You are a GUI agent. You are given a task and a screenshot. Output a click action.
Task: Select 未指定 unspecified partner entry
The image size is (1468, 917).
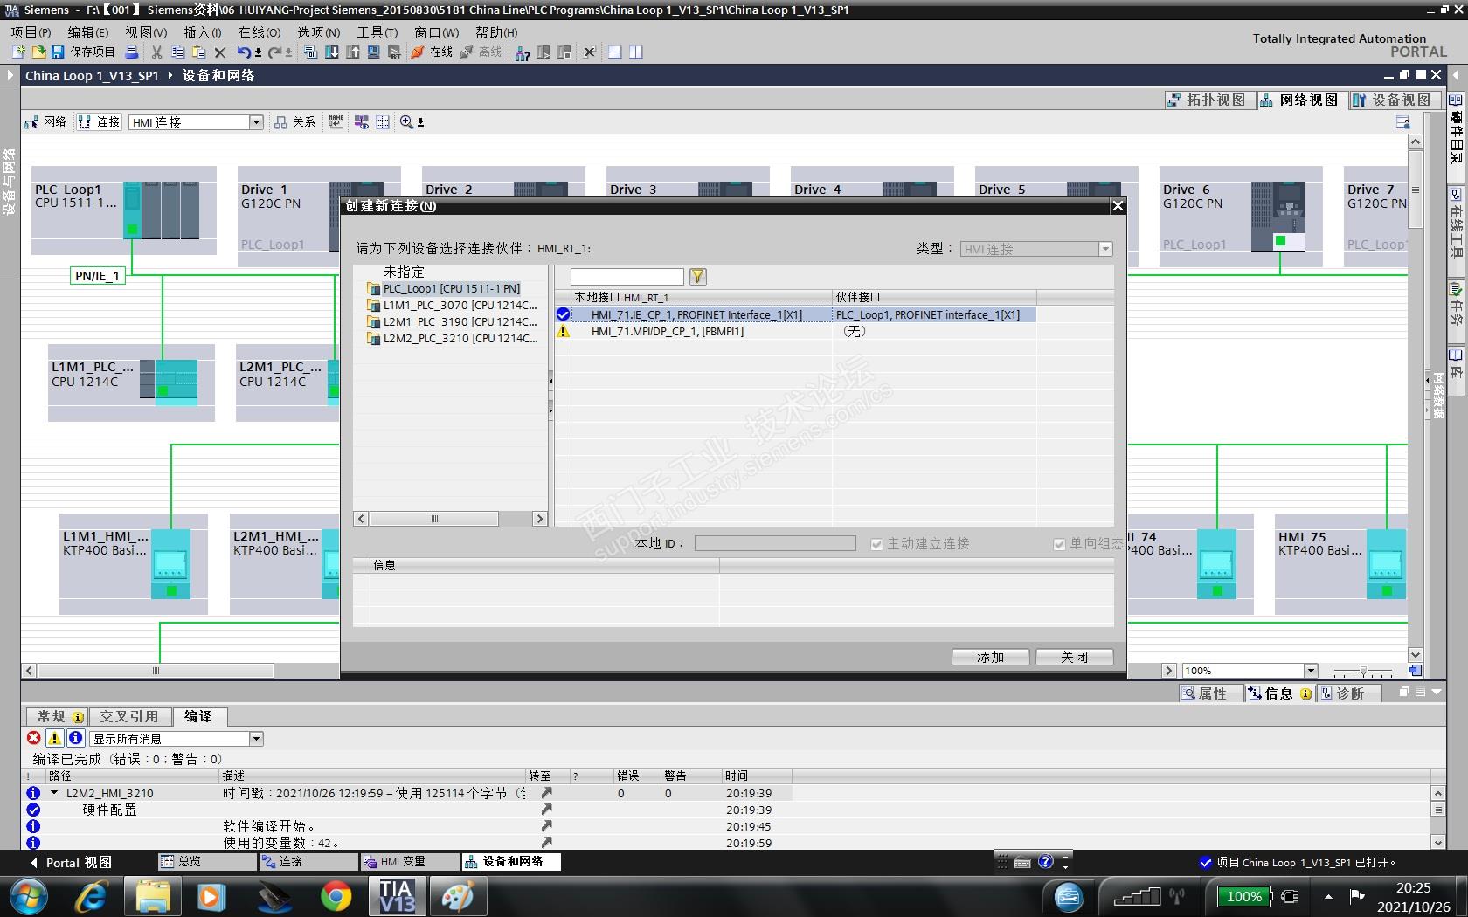pos(404,272)
